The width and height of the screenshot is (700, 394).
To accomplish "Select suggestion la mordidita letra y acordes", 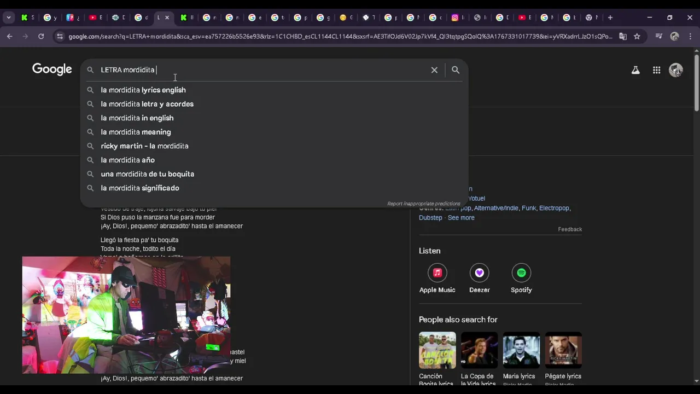I will point(273,104).
